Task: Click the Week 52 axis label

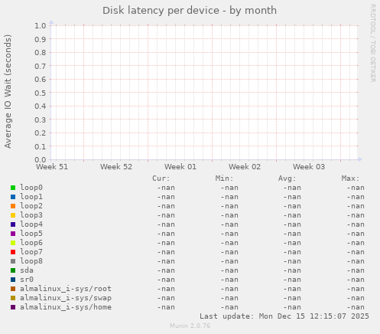Action: pyautogui.click(x=116, y=167)
